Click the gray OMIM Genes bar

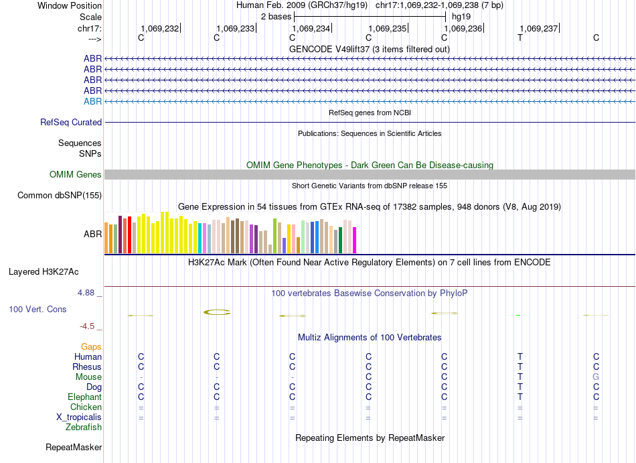(370, 174)
